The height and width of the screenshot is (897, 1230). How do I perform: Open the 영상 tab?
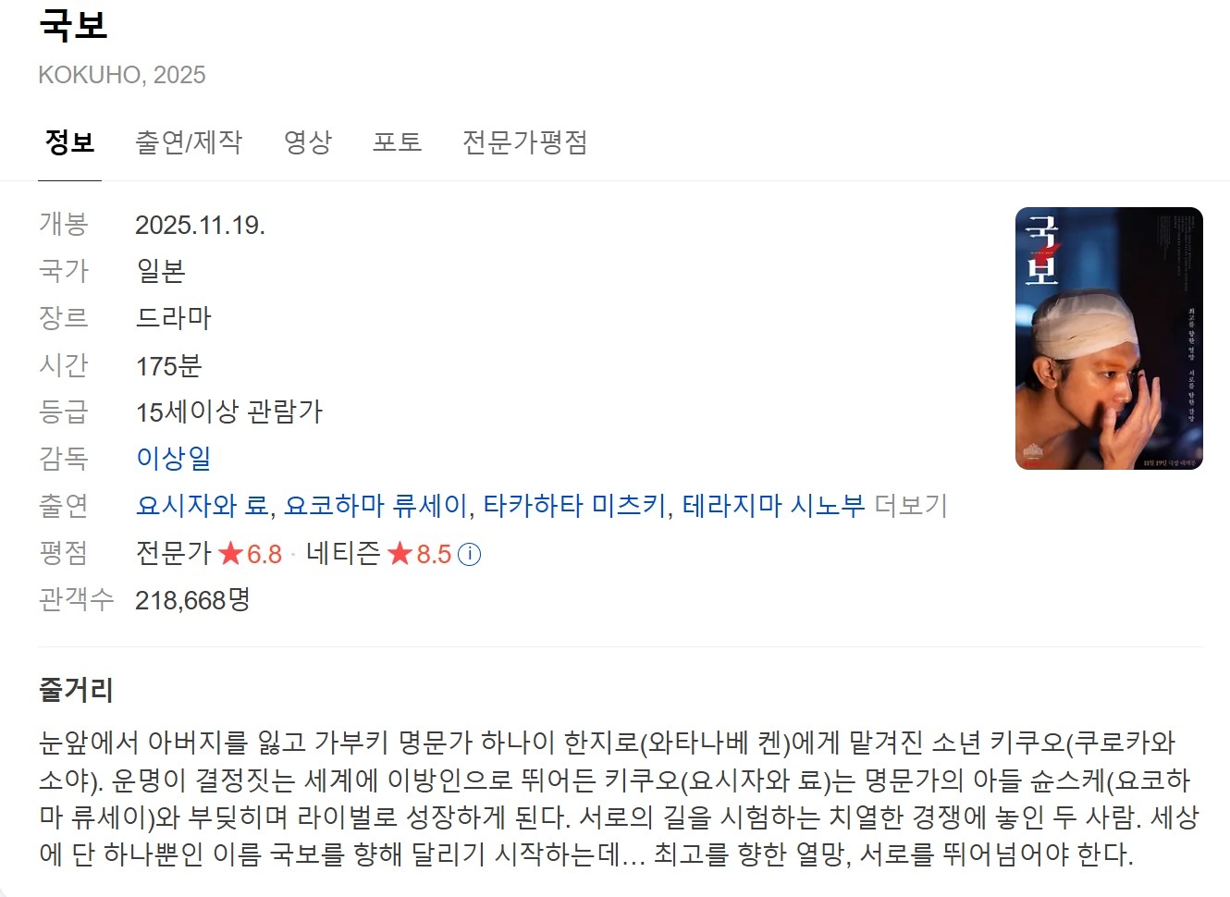(x=308, y=142)
